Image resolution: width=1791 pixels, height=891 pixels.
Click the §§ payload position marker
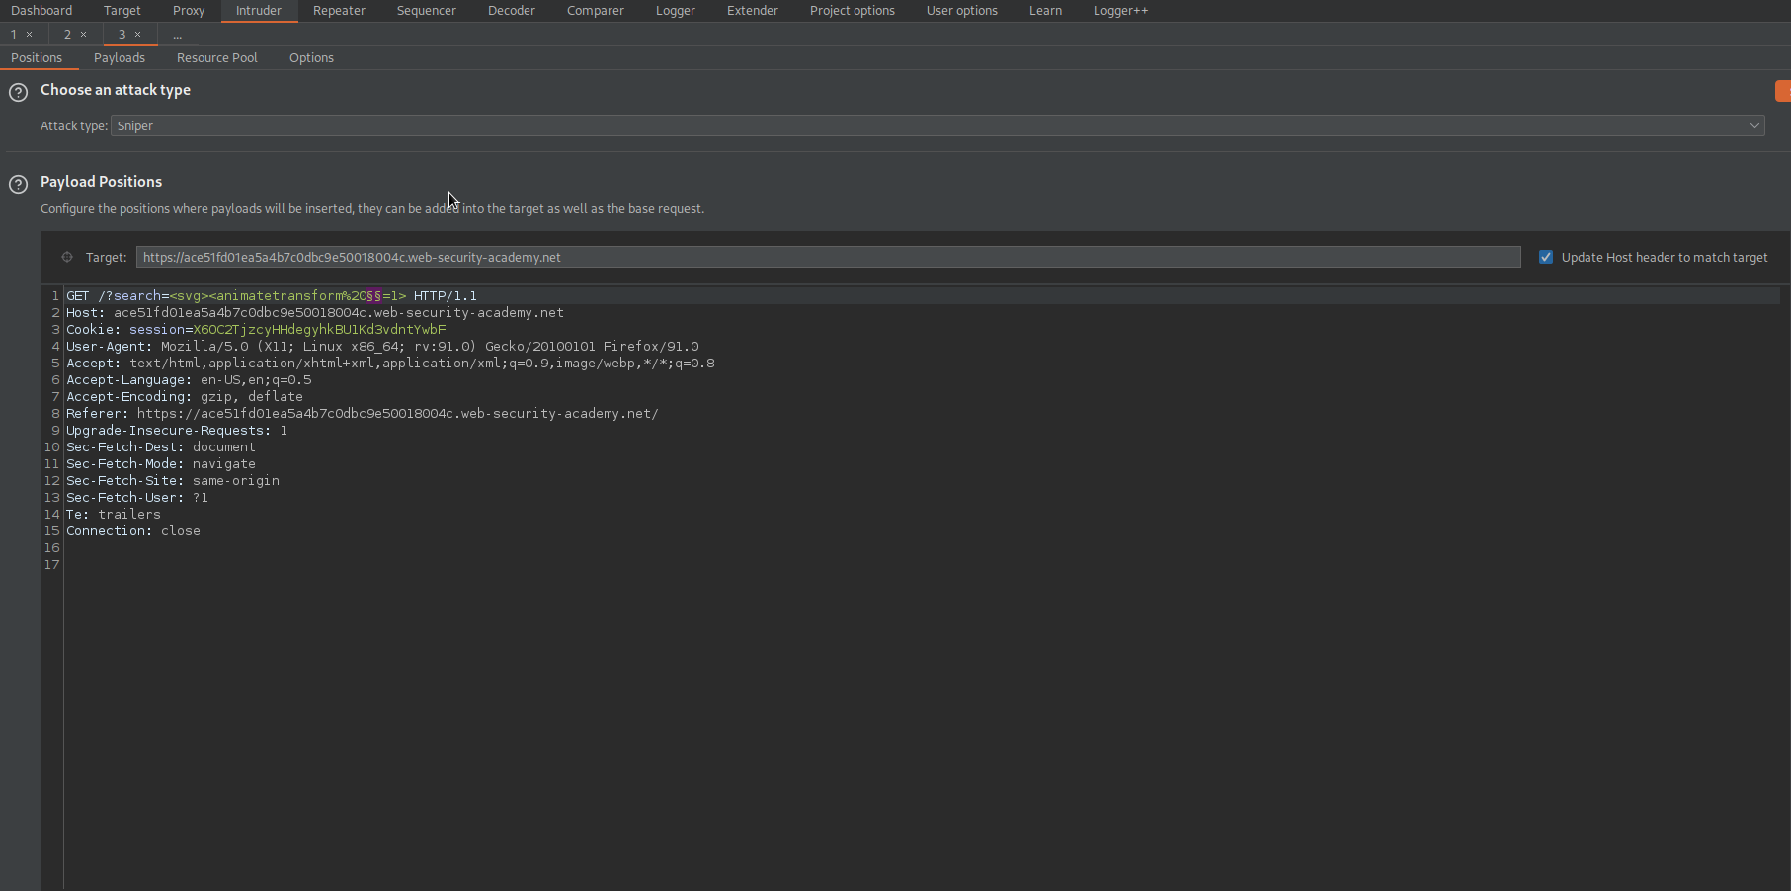[374, 296]
